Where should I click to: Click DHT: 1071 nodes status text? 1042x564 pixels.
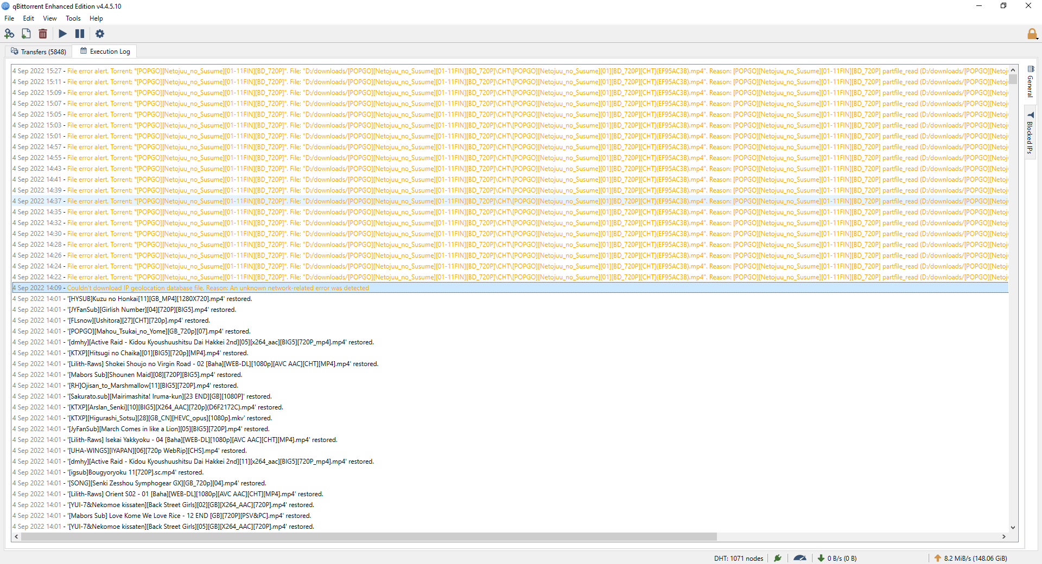click(738, 558)
